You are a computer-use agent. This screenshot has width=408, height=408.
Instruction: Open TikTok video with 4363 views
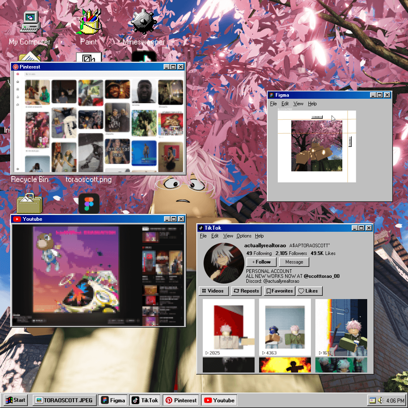coord(285,327)
